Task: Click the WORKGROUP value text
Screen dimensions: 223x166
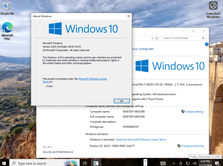Action: tap(131, 127)
